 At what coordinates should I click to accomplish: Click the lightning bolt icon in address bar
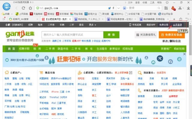click(113, 8)
